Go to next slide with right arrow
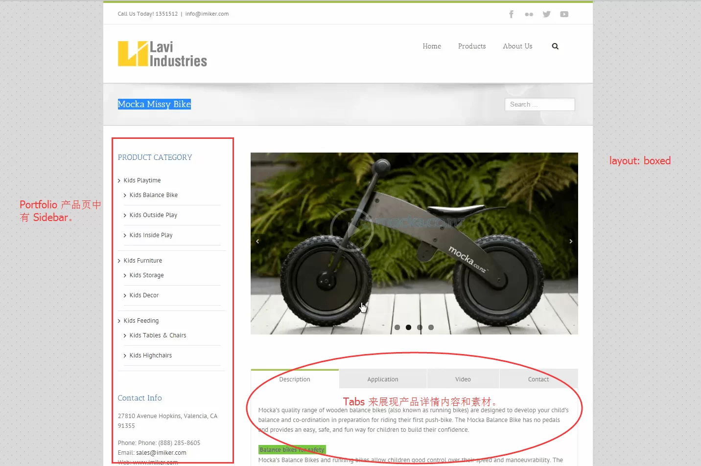Screen dimensions: 701x466 [x=571, y=241]
